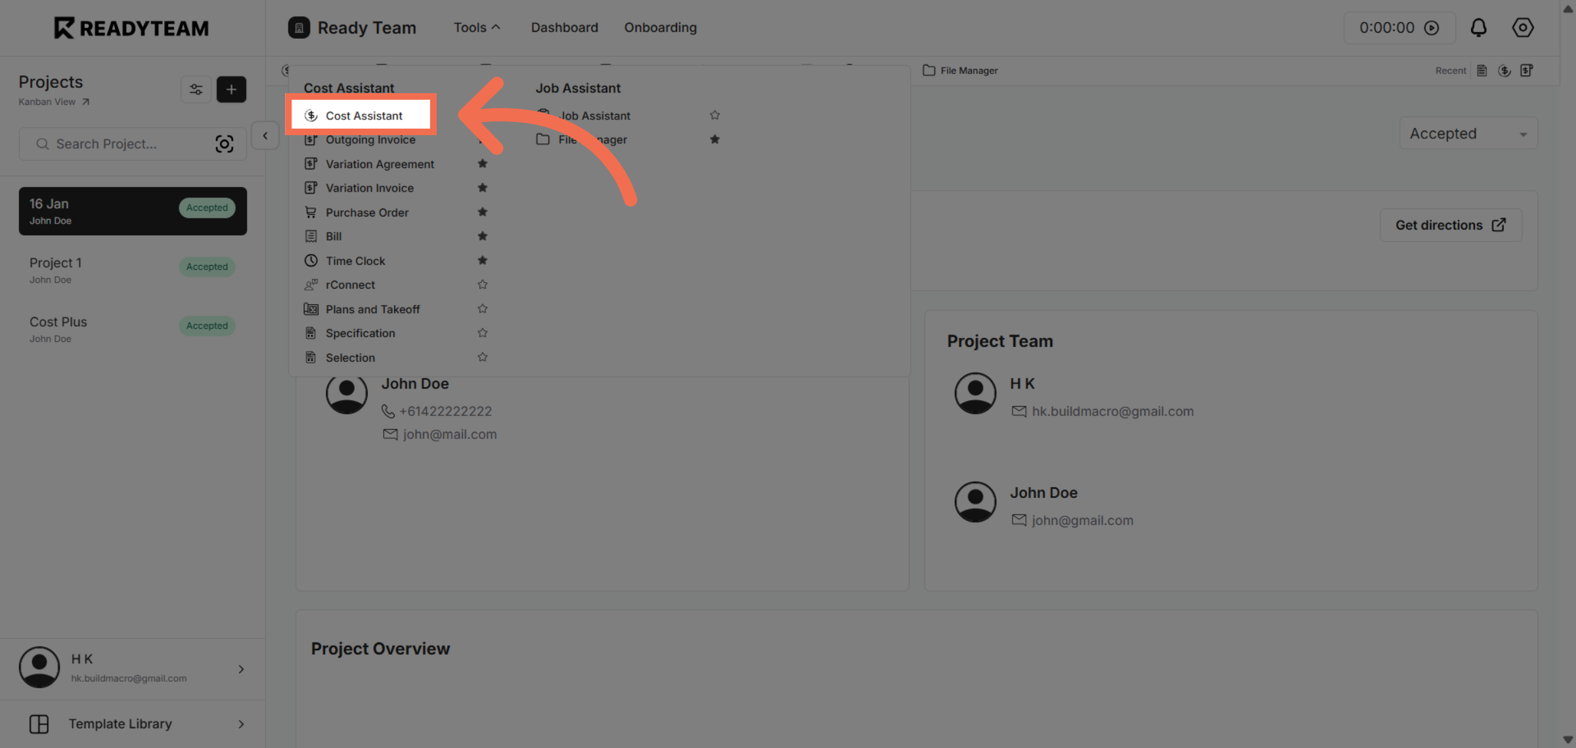Click the project filter sliders icon
The image size is (1576, 748).
196,89
